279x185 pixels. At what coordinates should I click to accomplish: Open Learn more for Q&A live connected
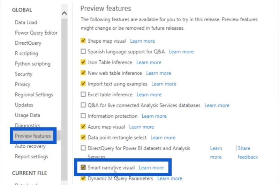217,105
